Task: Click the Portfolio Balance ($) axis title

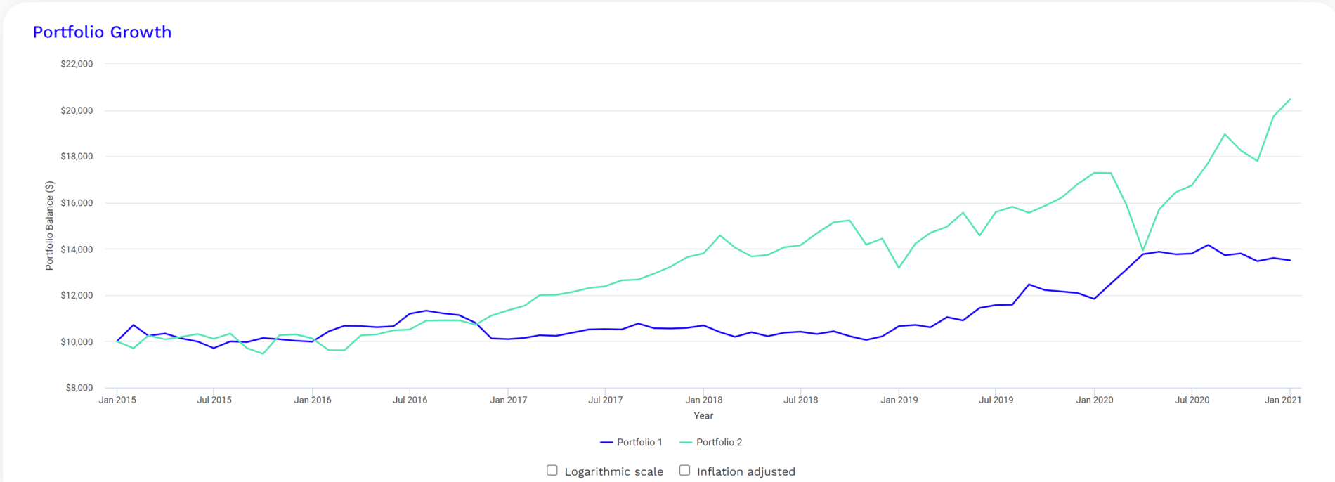Action: click(x=49, y=226)
